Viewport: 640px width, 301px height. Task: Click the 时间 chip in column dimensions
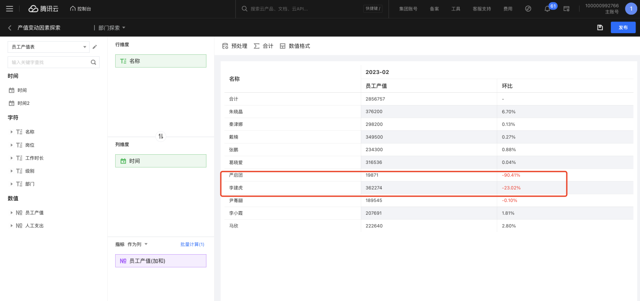(161, 161)
